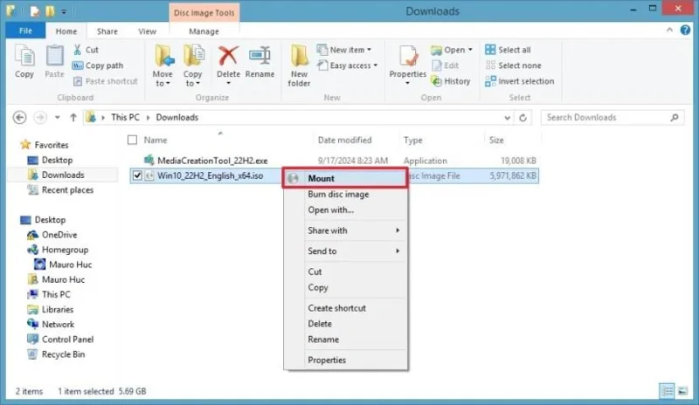
Task: Expand the Delete dropdown arrow
Action: [x=228, y=83]
